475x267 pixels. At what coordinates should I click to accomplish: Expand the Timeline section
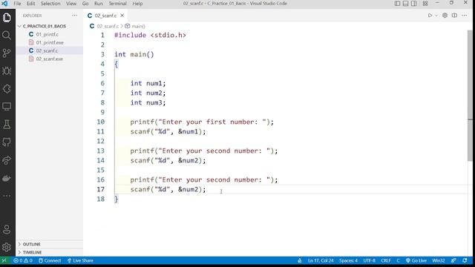32,252
